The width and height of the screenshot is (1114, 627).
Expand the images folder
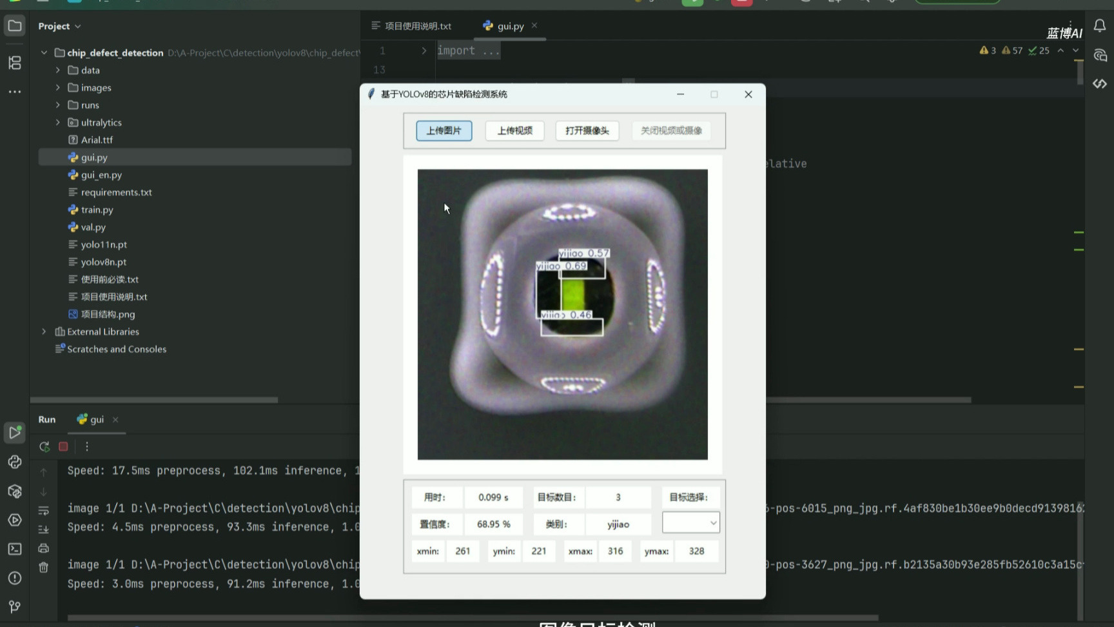tap(57, 88)
